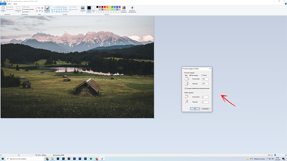Screen dimensions: 287x161
Task: Expand the Vormen shapes gallery more arrow
Action: point(68,11)
